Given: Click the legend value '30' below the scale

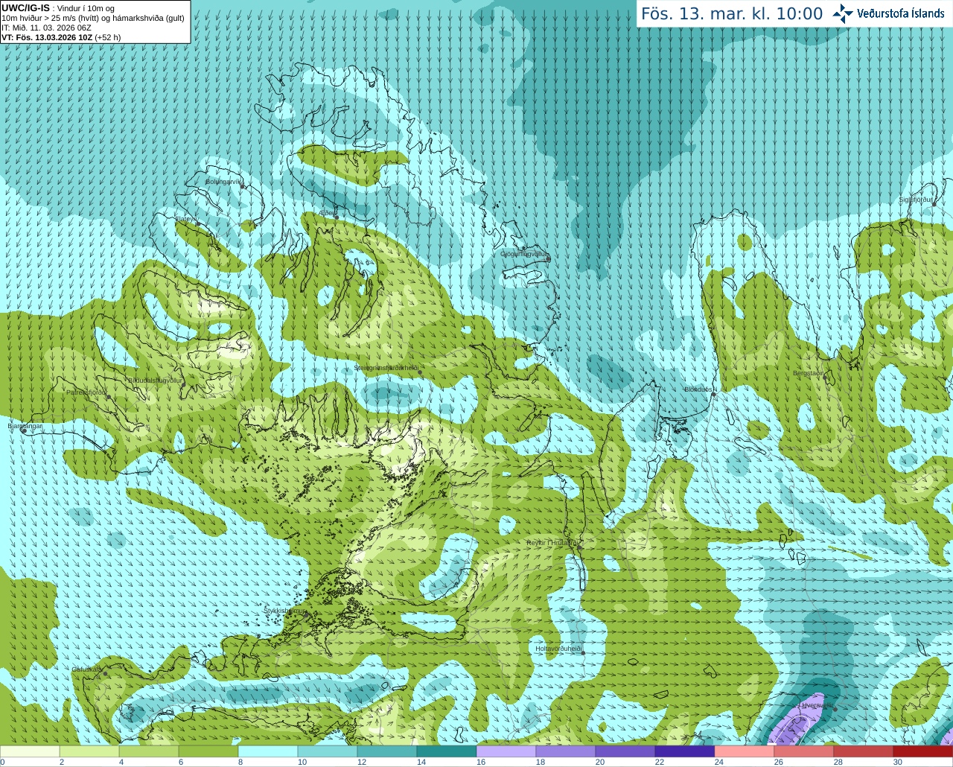Looking at the screenshot, I should pyautogui.click(x=898, y=762).
